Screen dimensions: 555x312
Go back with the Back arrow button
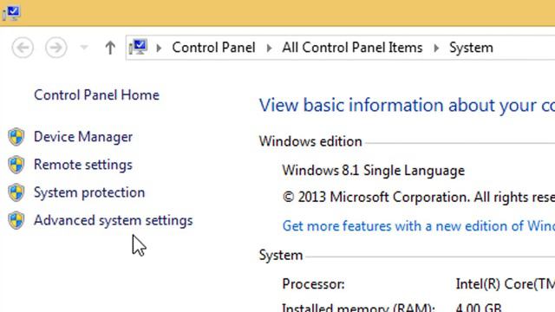point(23,48)
